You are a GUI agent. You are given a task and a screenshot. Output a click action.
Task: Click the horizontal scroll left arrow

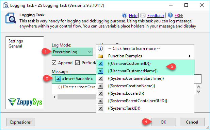[x=54, y=97]
